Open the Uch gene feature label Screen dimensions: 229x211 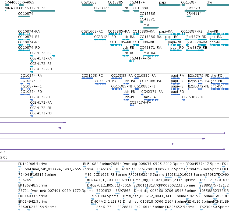tap(125, 8)
